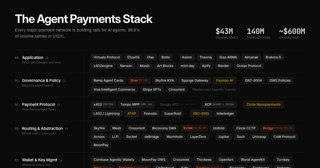
Task: Select the x402 protocol chip
Action: (103, 105)
